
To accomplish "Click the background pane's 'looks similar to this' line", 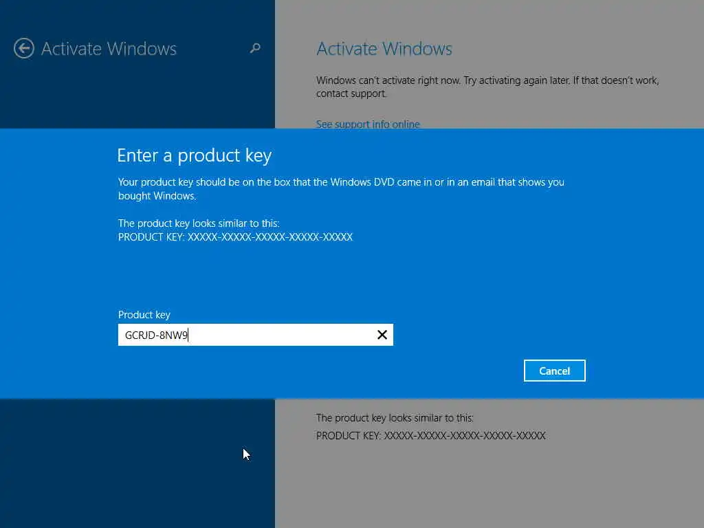I will coord(395,418).
